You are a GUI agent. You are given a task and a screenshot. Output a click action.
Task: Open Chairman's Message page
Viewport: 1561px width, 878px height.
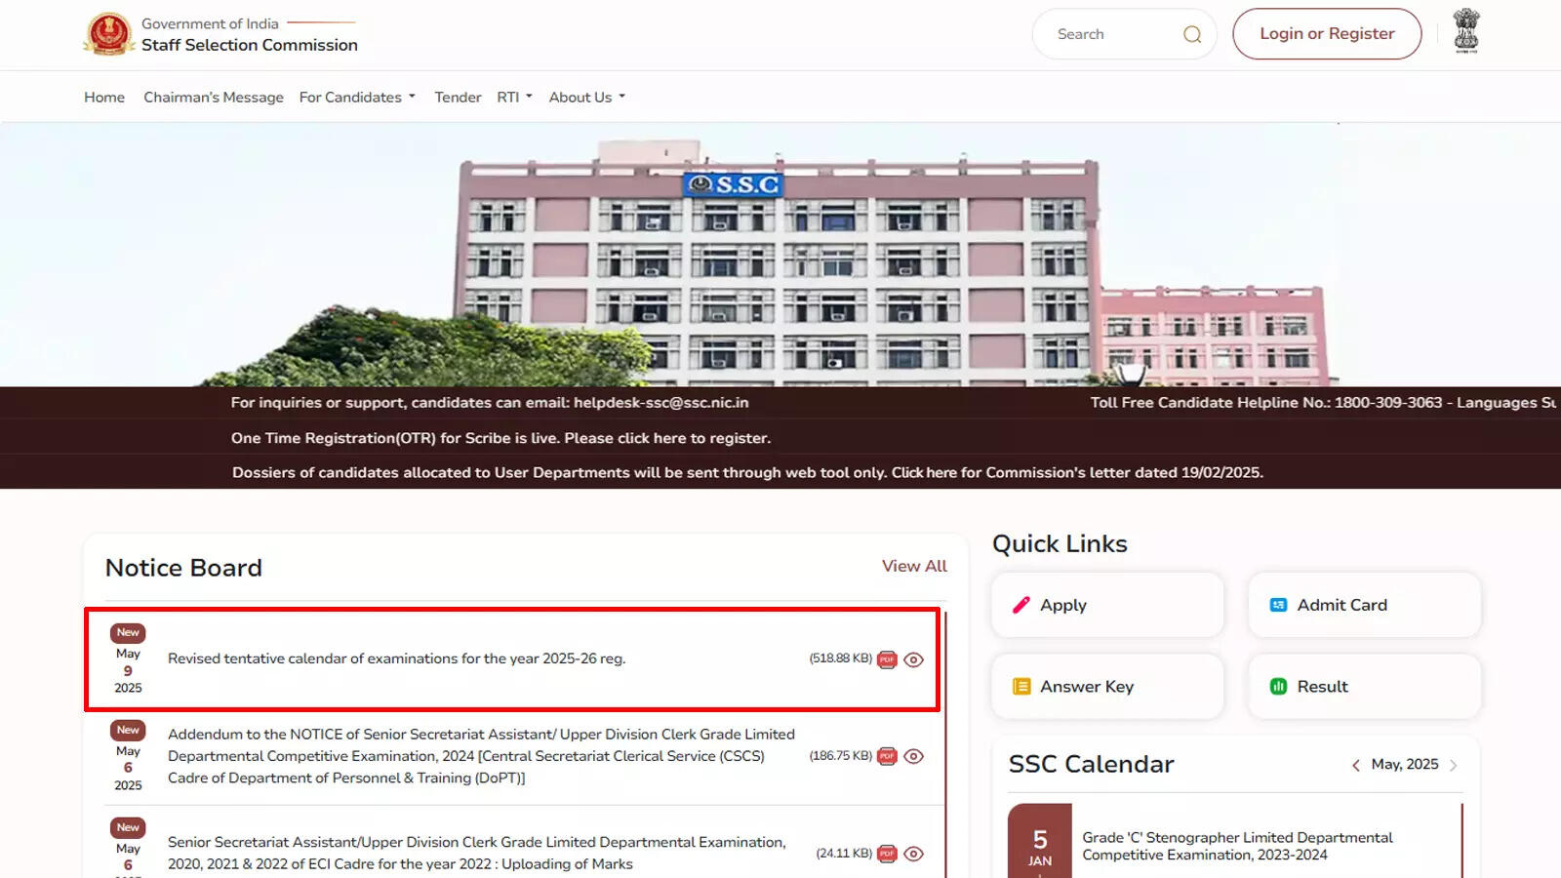point(214,98)
